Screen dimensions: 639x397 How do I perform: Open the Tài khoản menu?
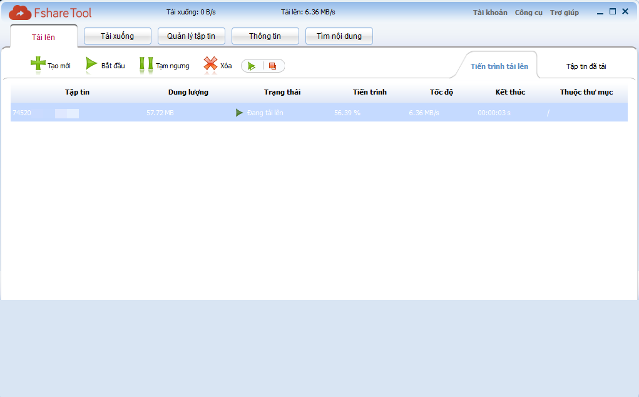[490, 13]
